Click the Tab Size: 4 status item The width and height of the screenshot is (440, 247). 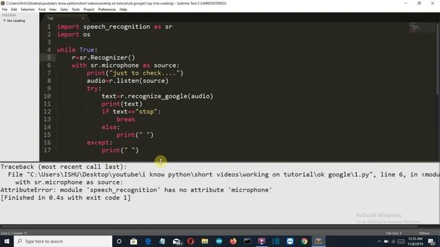[x=393, y=233]
